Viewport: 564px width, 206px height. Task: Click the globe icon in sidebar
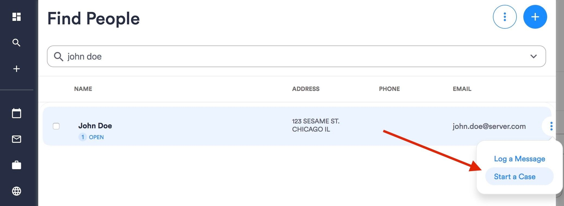pyautogui.click(x=17, y=191)
